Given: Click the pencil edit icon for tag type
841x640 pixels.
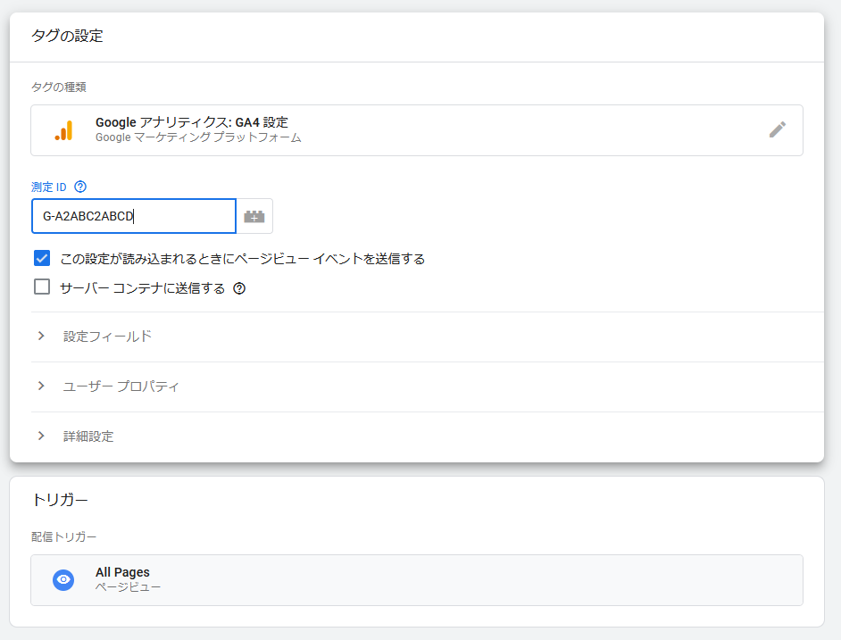Looking at the screenshot, I should tap(778, 129).
